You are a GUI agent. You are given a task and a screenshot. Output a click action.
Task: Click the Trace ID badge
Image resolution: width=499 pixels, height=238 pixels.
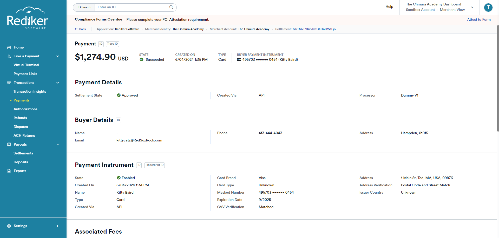tap(112, 44)
